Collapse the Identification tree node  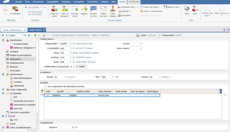3,40
